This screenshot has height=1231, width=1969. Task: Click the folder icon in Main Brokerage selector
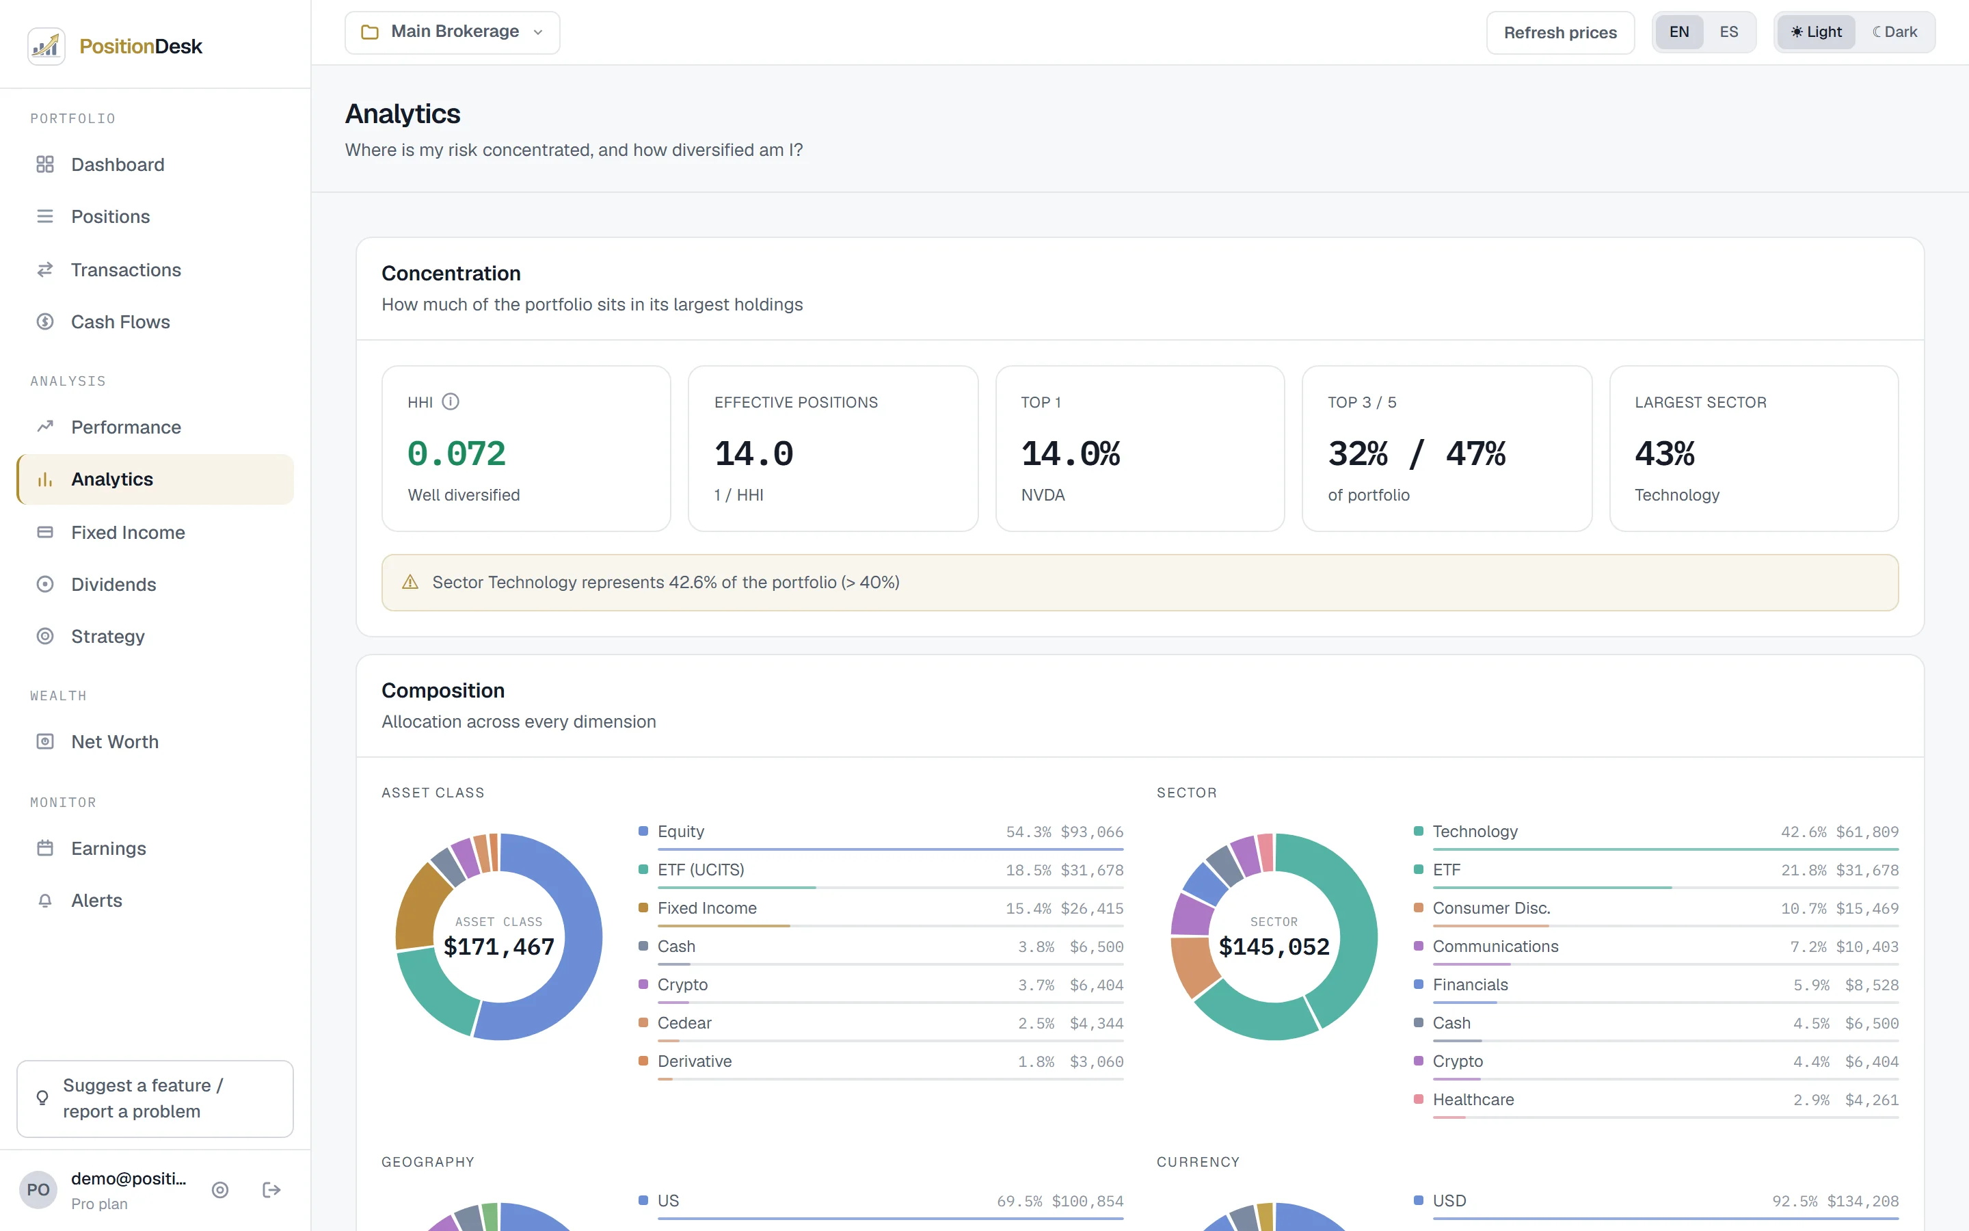pyautogui.click(x=370, y=33)
